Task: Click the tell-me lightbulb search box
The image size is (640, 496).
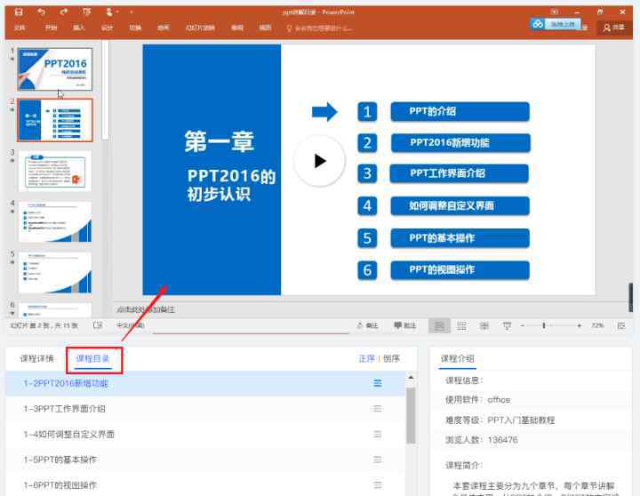Action: 320,28
